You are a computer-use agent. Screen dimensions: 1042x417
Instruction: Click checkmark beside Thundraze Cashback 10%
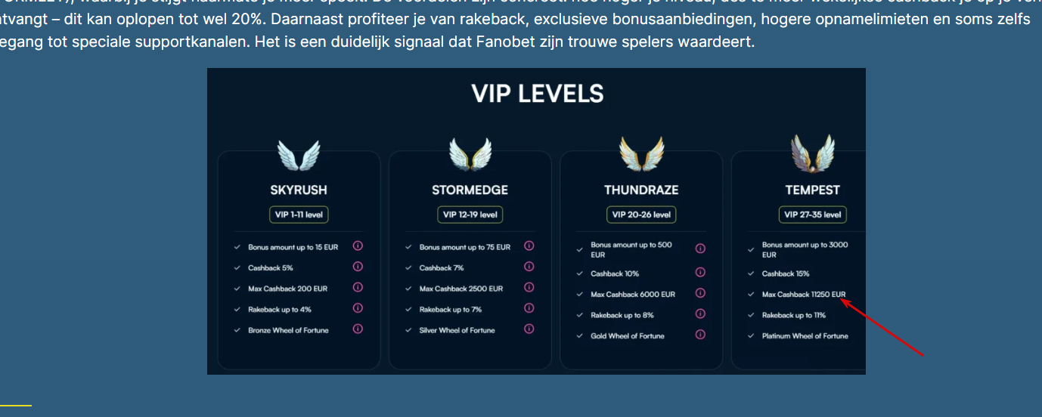[x=580, y=273]
